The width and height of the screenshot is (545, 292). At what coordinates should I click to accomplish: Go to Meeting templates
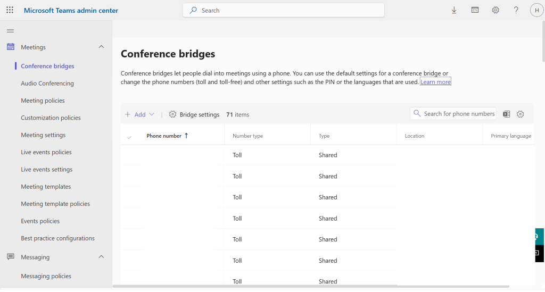(46, 187)
